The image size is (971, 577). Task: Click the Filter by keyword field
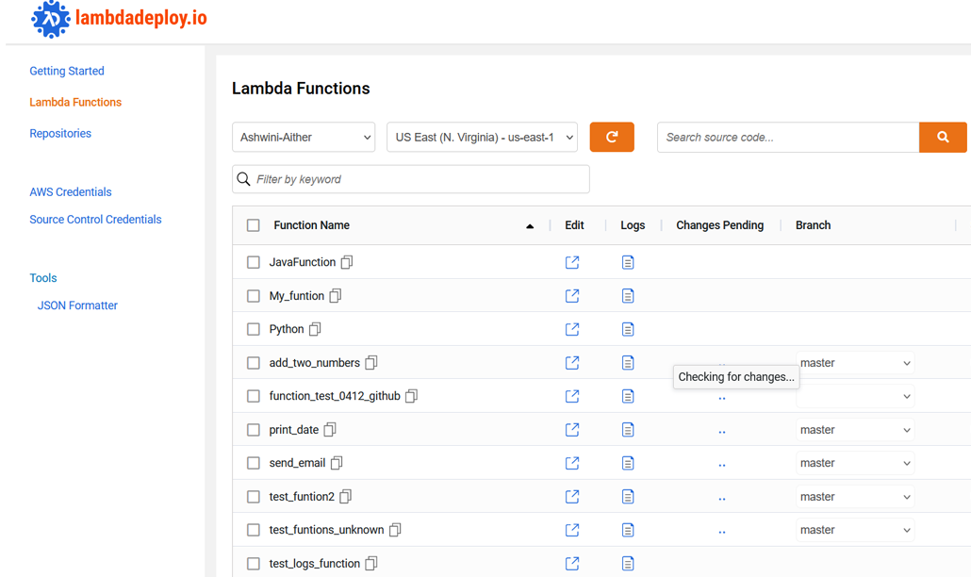point(411,179)
